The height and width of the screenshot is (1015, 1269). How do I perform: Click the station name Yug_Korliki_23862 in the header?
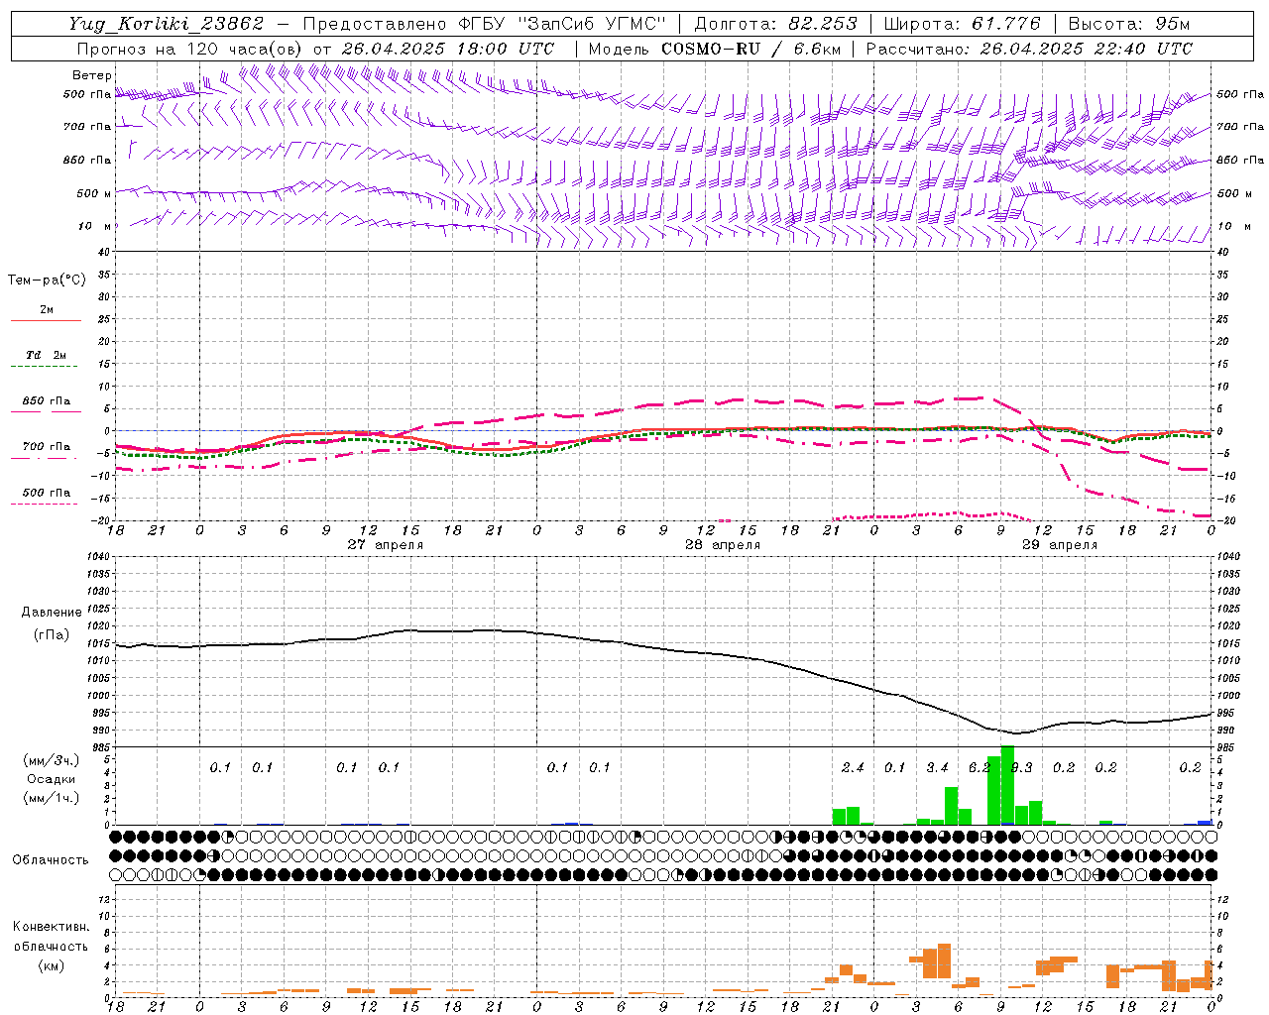pos(167,24)
